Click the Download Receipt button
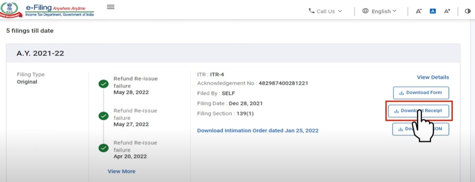 coord(418,111)
